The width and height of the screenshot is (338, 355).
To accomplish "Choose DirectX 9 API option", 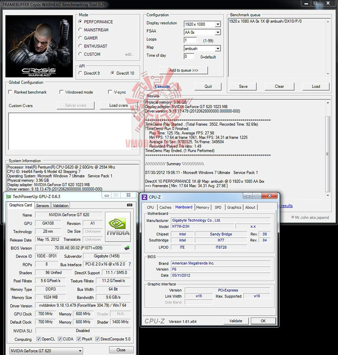I will pyautogui.click(x=80, y=73).
